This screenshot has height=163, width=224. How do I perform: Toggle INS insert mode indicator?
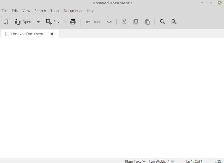pos(218,161)
